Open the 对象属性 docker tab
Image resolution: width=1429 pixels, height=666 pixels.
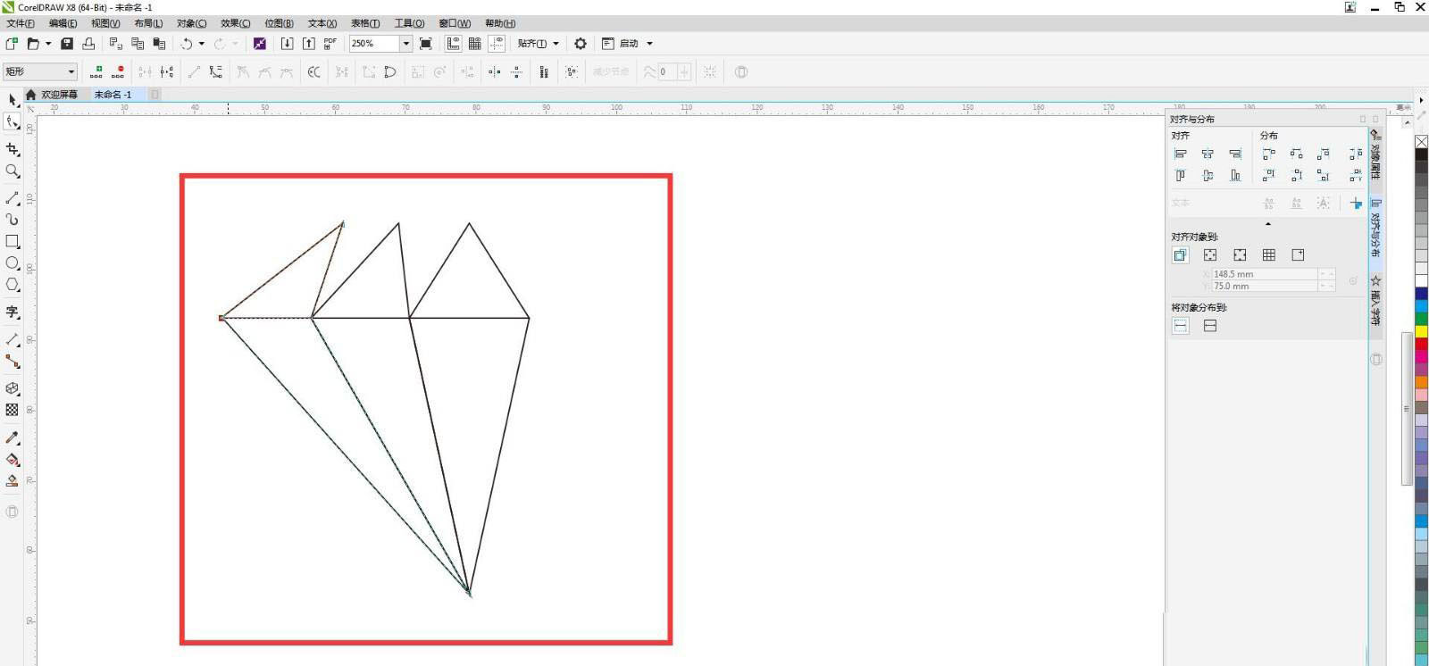[x=1375, y=155]
